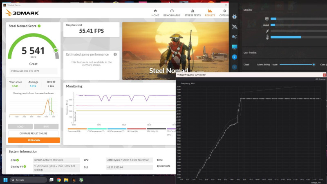Click the Steel Nomad hero image
This screenshot has height=184, width=327.
175,51
